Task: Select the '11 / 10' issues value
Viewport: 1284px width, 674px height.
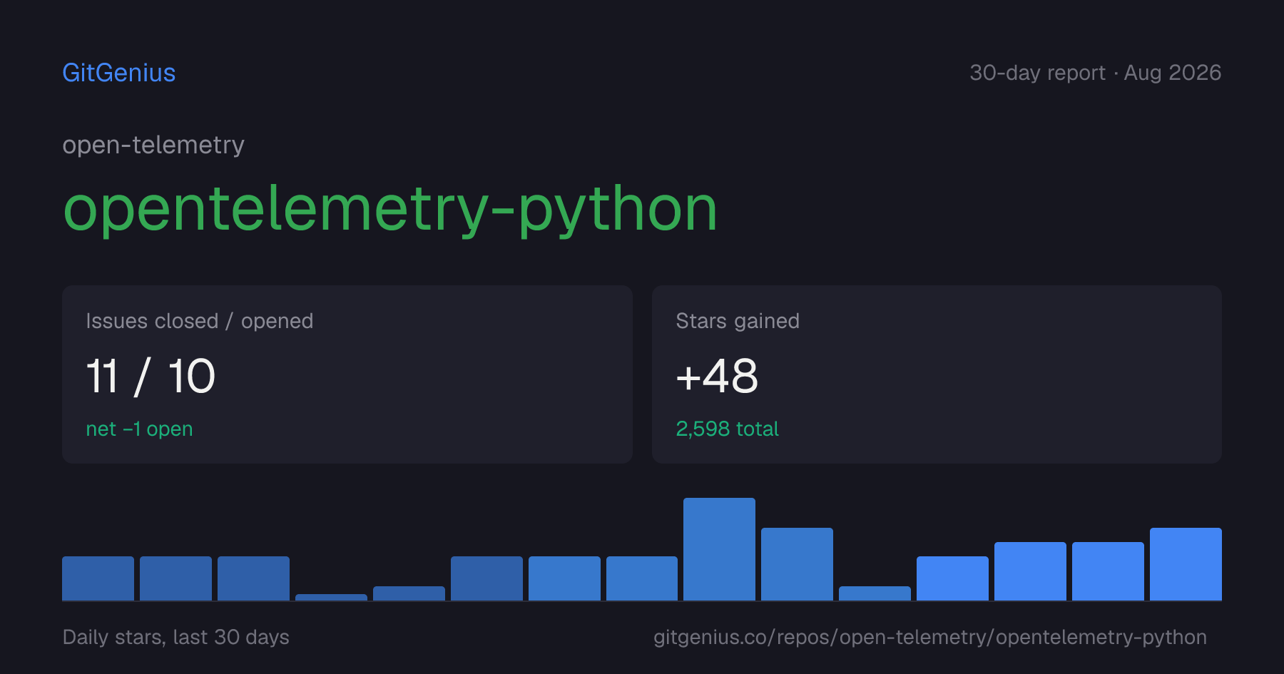Action: click(x=151, y=376)
